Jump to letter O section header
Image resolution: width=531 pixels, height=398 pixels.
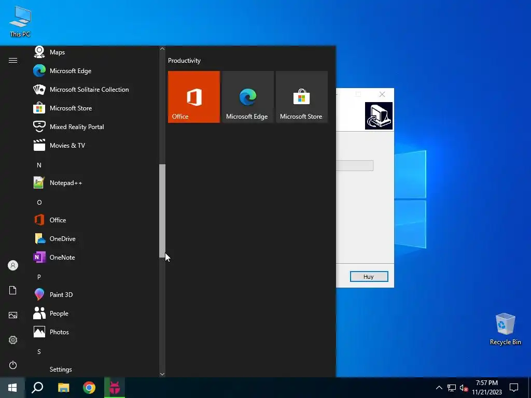point(39,203)
